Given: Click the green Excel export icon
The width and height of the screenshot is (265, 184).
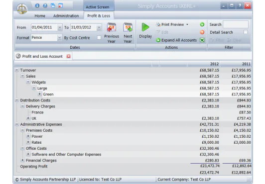Looking at the screenshot, I should point(202,40).
